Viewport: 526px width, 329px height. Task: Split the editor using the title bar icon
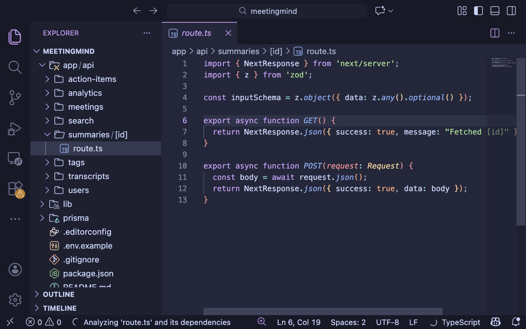click(x=495, y=33)
